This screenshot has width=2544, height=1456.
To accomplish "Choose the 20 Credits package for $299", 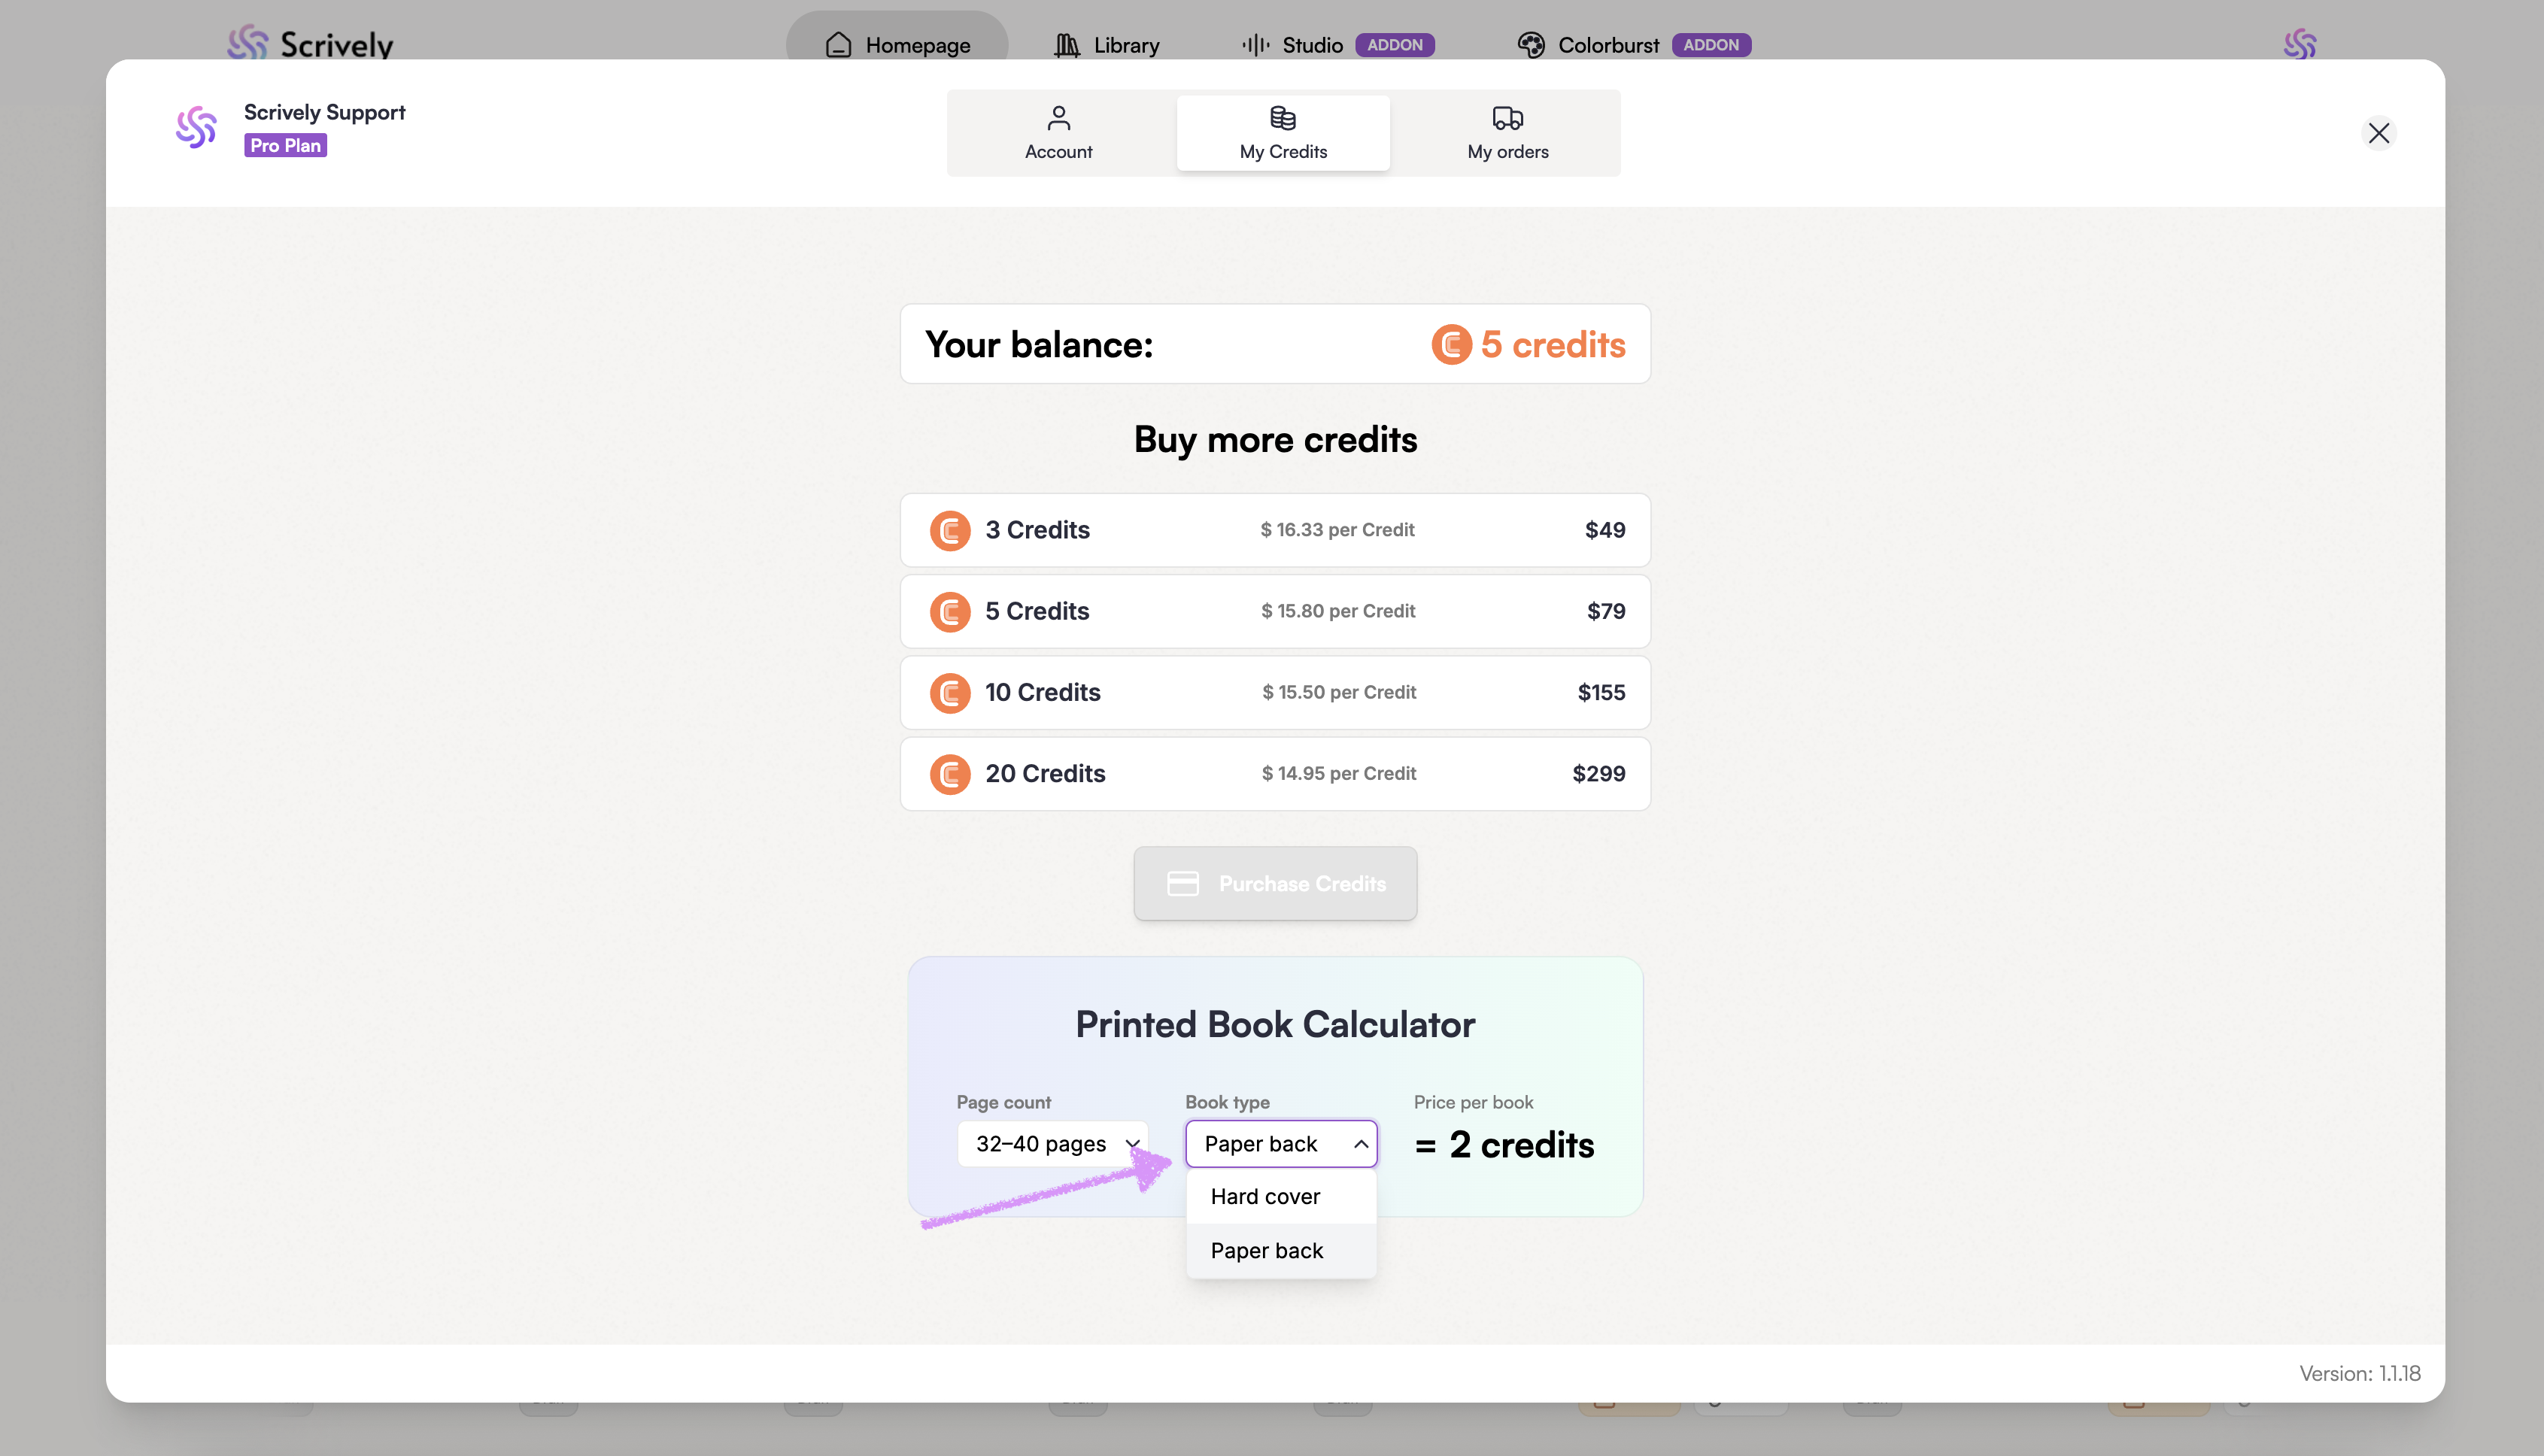I will pyautogui.click(x=1275, y=773).
